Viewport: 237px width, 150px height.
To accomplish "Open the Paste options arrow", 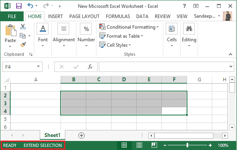I will pyautogui.click(x=10, y=47).
